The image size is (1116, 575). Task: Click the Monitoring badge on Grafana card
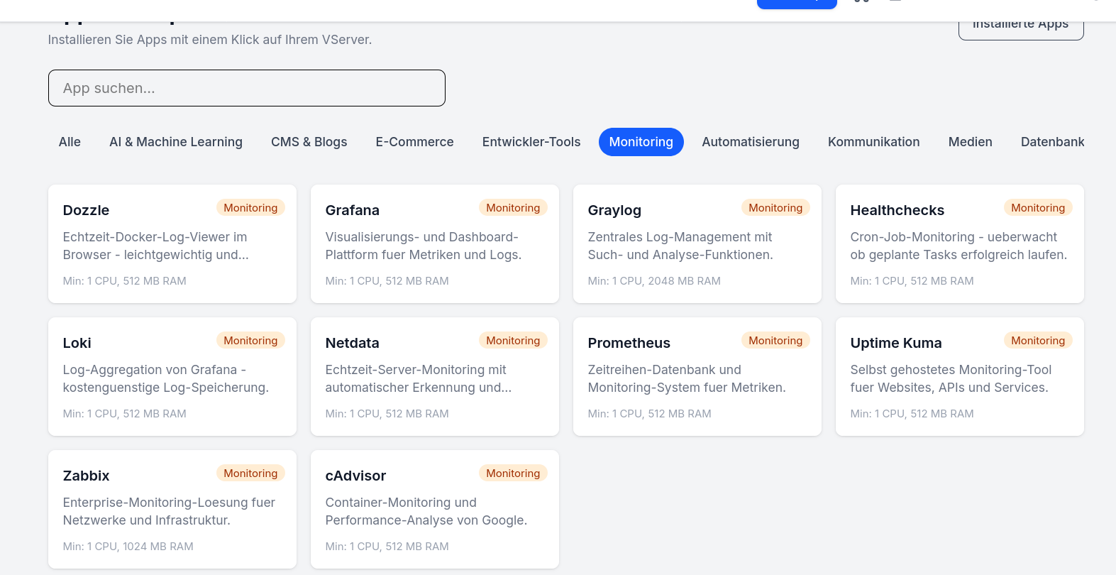coord(513,207)
